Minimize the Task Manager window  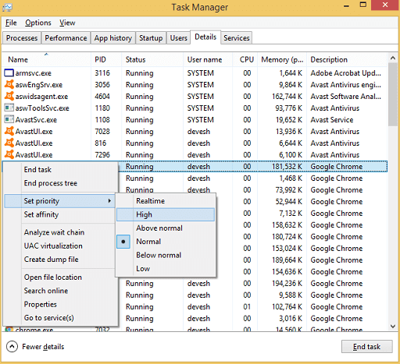[x=346, y=5]
